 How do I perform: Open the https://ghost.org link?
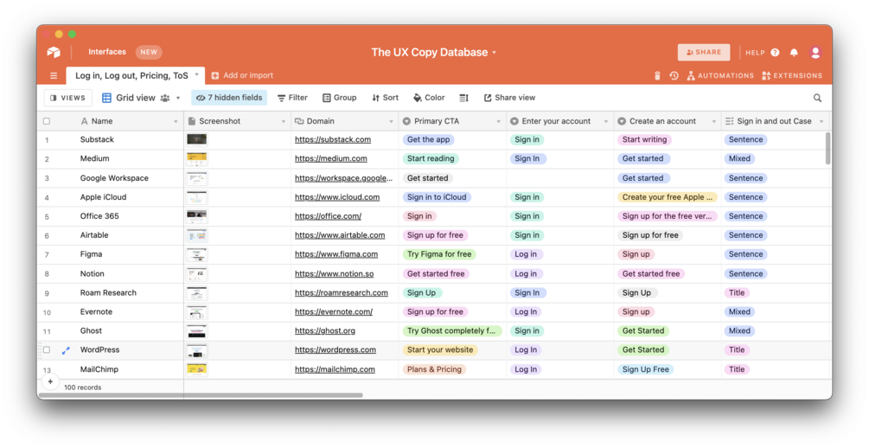click(325, 331)
